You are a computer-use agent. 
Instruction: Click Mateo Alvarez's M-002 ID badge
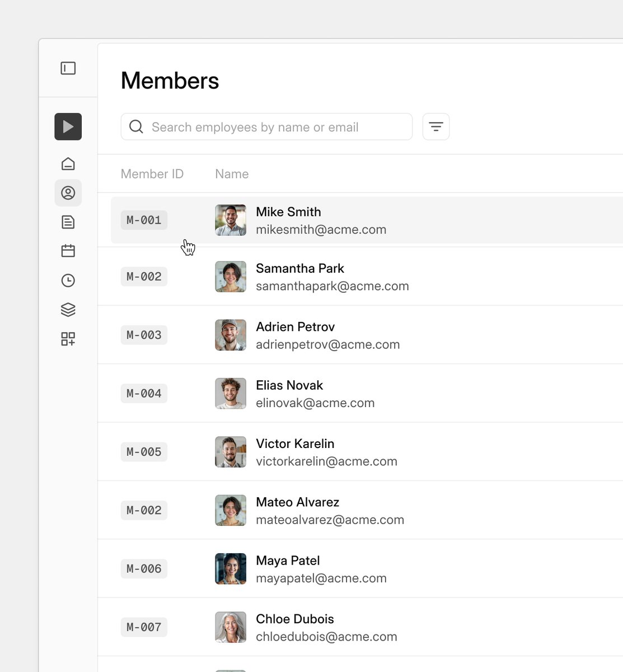[144, 510]
